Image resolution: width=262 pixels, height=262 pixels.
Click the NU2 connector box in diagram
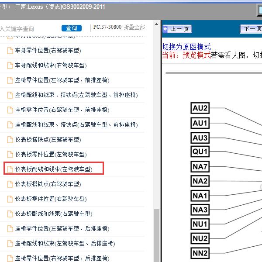200,238
